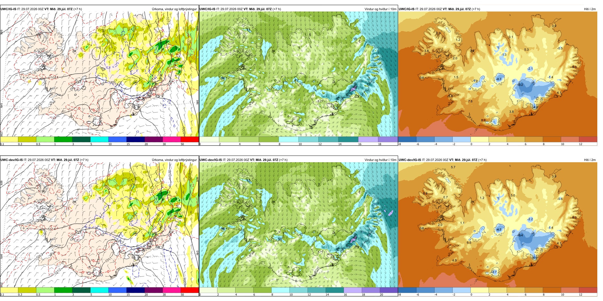Click 'Úrkoma, vindur og loftþrýstingur' label on top row
Viewport: 603px width, 301px height.
pyautogui.click(x=174, y=9)
